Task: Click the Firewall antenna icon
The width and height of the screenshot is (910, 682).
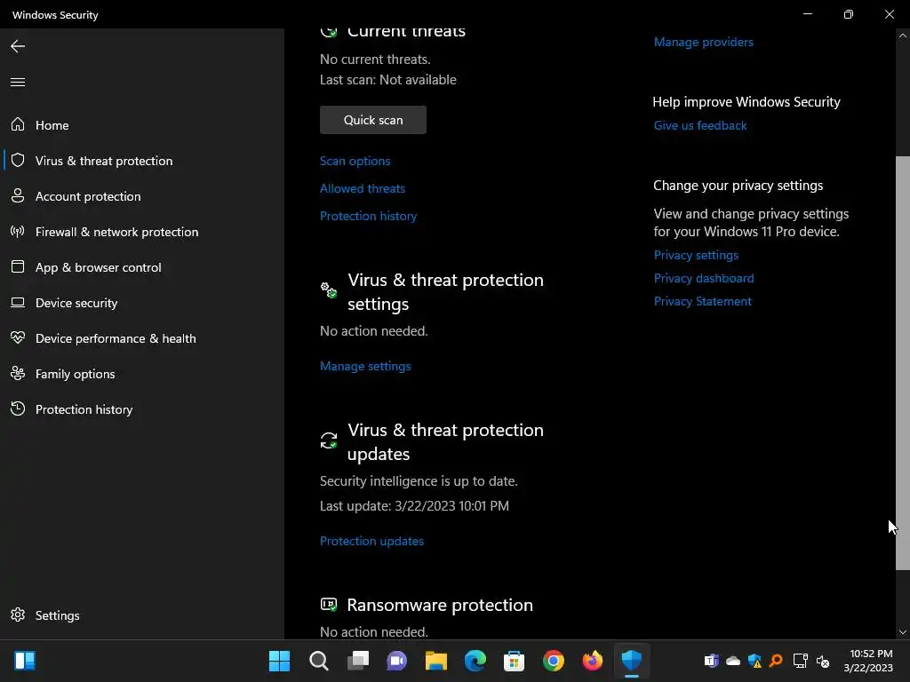Action: pos(18,232)
